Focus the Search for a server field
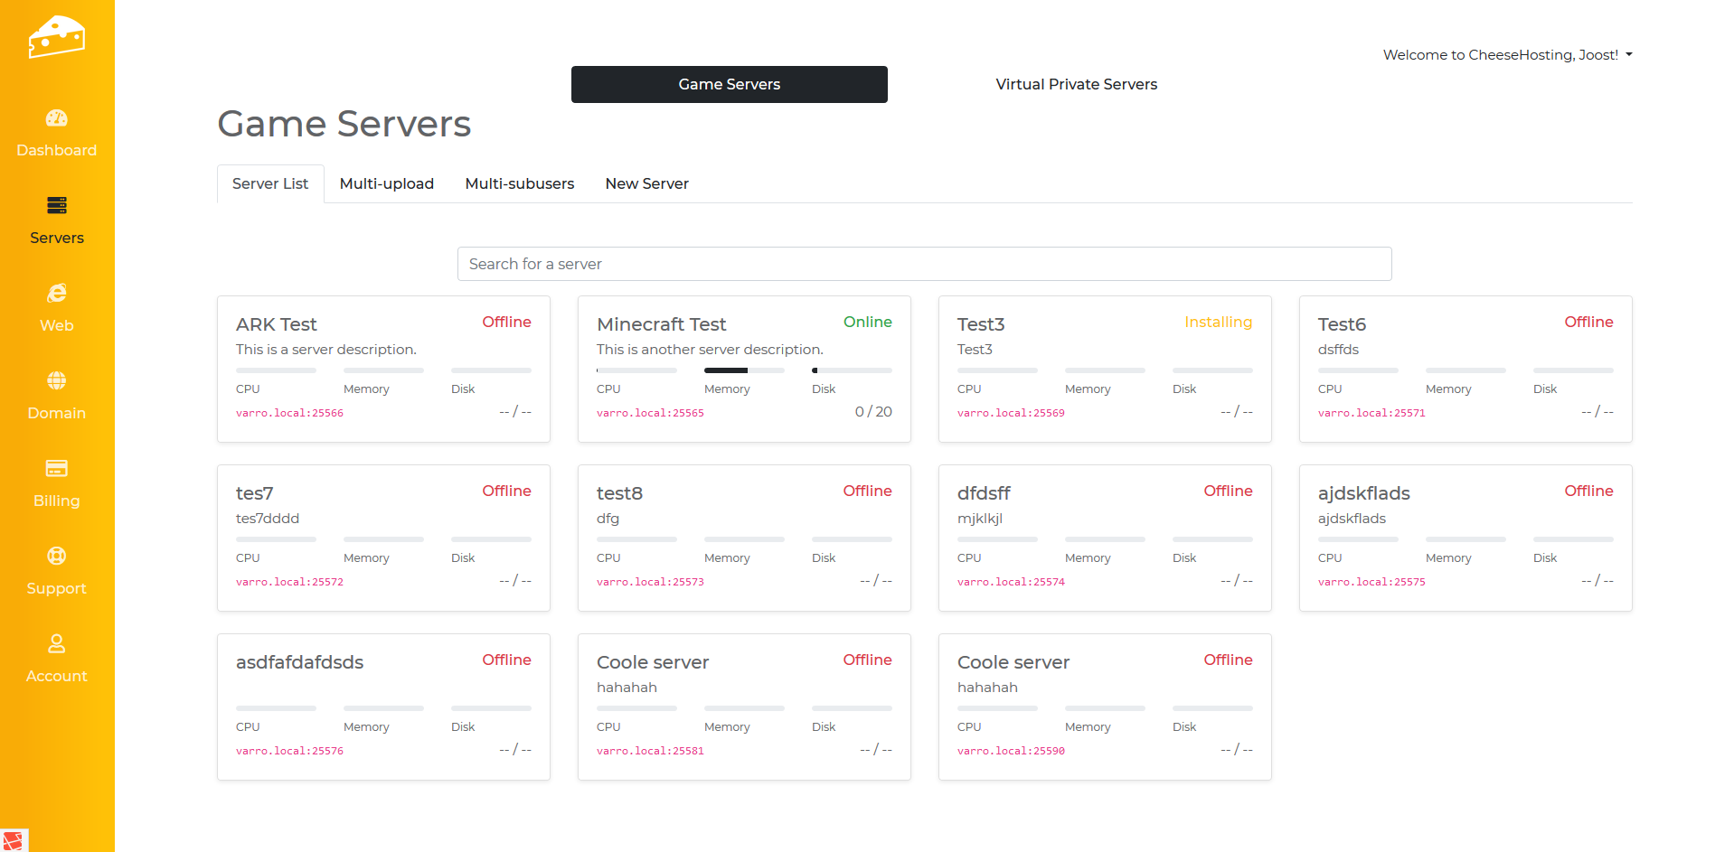 tap(924, 264)
